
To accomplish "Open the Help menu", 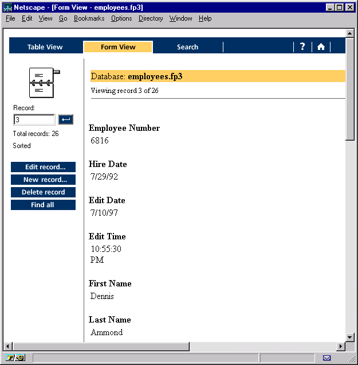I will click(x=205, y=18).
